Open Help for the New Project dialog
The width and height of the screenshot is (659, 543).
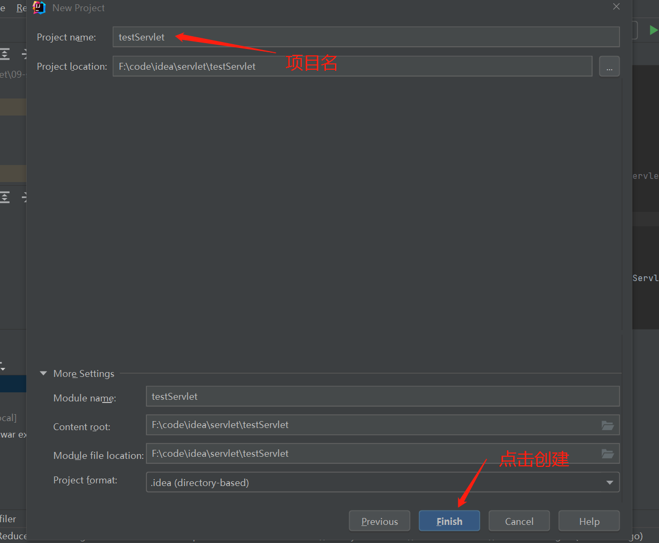589,521
